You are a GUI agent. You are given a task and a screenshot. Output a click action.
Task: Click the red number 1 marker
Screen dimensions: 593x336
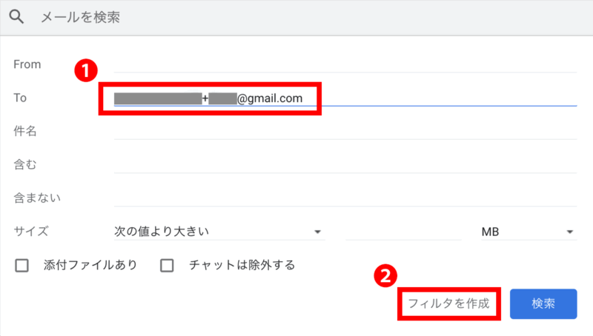click(x=87, y=70)
